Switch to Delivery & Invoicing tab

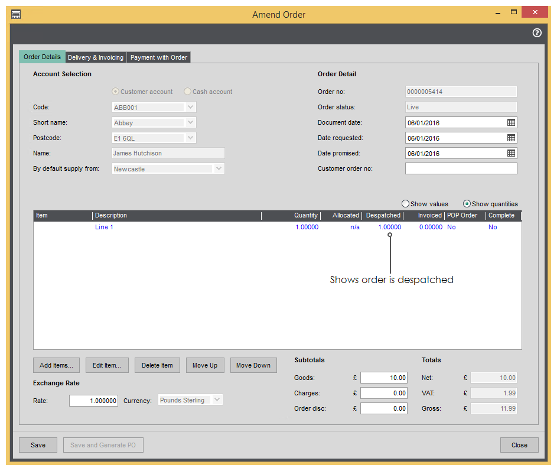pos(96,57)
